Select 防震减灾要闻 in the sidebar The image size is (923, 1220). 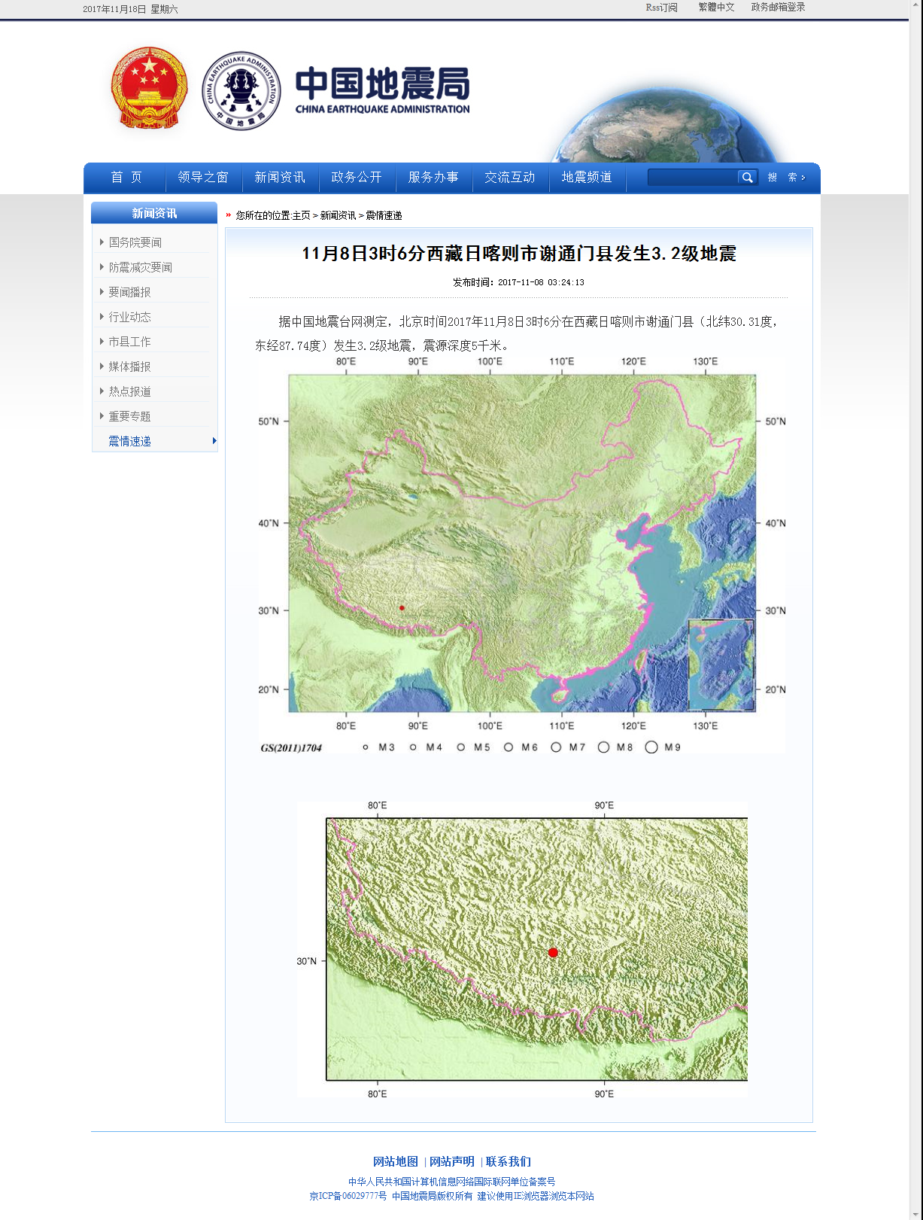coord(140,267)
